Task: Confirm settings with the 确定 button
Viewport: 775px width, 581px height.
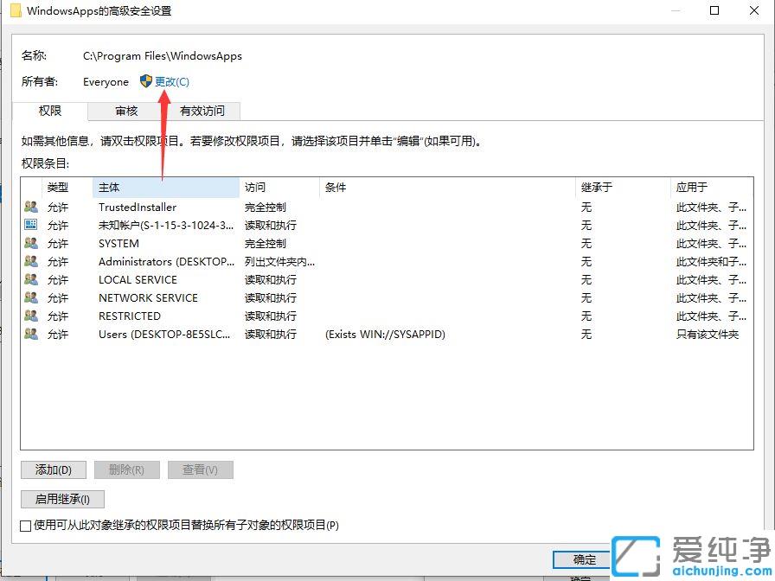Action: coord(581,559)
